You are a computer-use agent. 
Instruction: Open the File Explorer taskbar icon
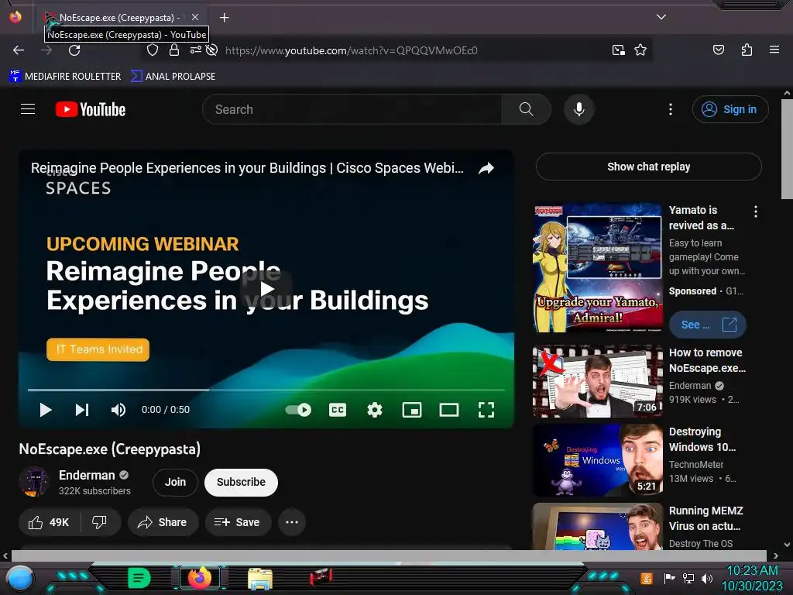[260, 578]
